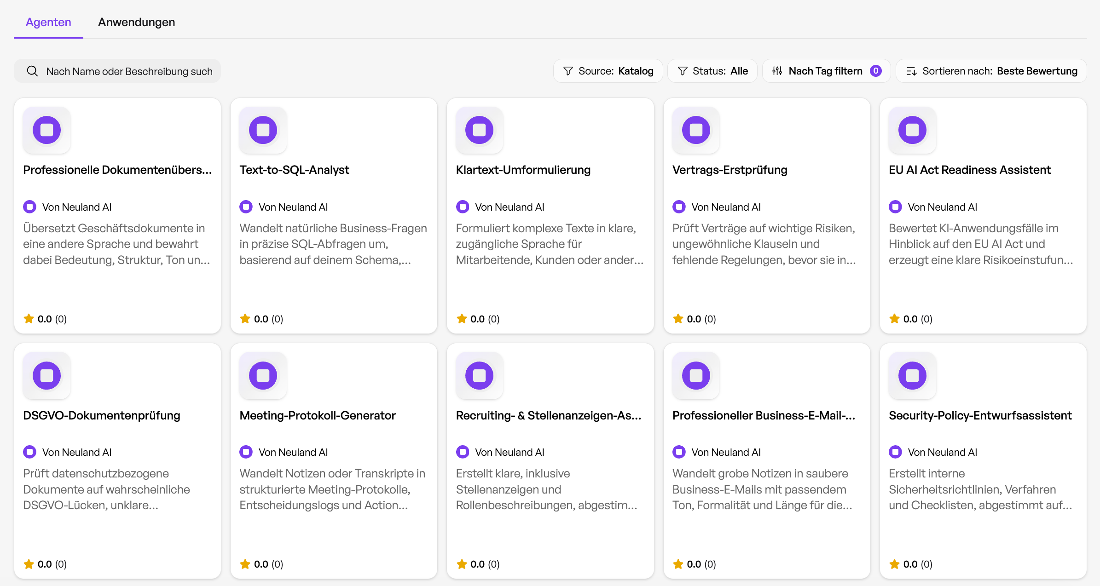The height and width of the screenshot is (586, 1100).
Task: Click the star rating on Security-Policy-Entwurfsassistent card
Action: (x=911, y=564)
